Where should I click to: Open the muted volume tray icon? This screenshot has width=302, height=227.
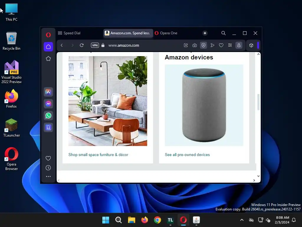(268, 220)
